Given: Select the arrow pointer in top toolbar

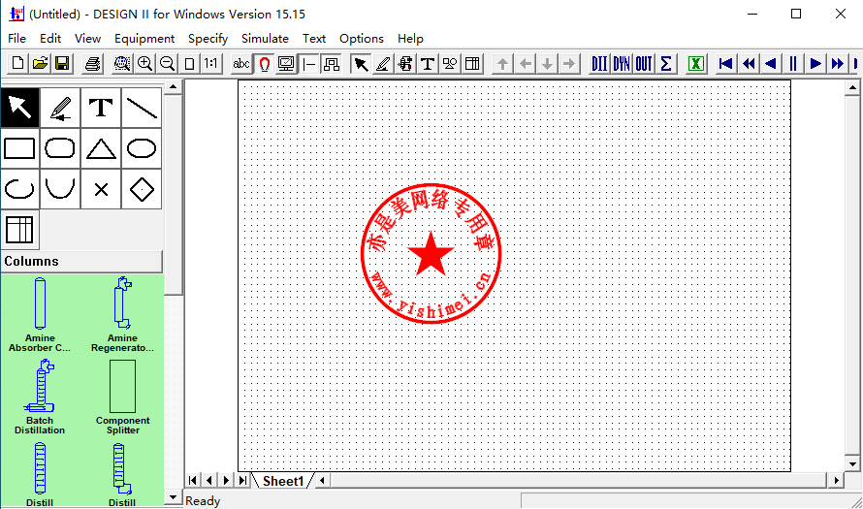Looking at the screenshot, I should (361, 64).
